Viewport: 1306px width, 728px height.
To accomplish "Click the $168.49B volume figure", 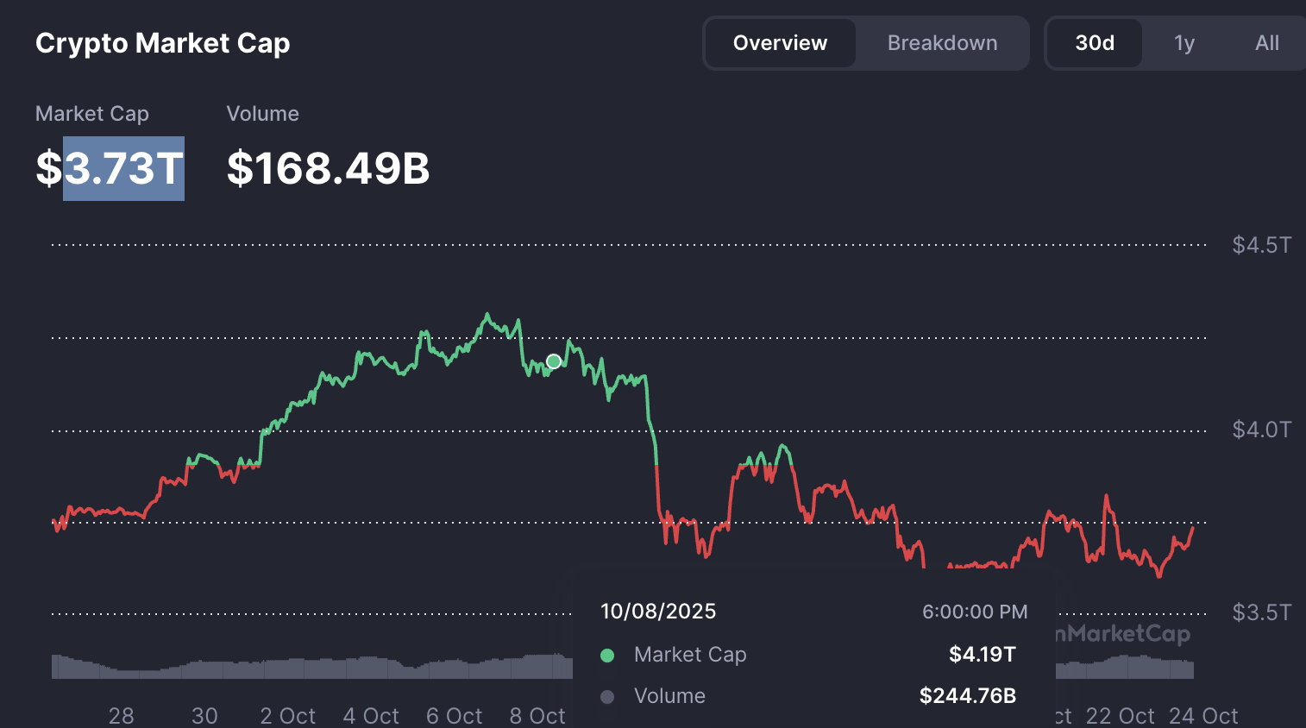I will pyautogui.click(x=328, y=168).
